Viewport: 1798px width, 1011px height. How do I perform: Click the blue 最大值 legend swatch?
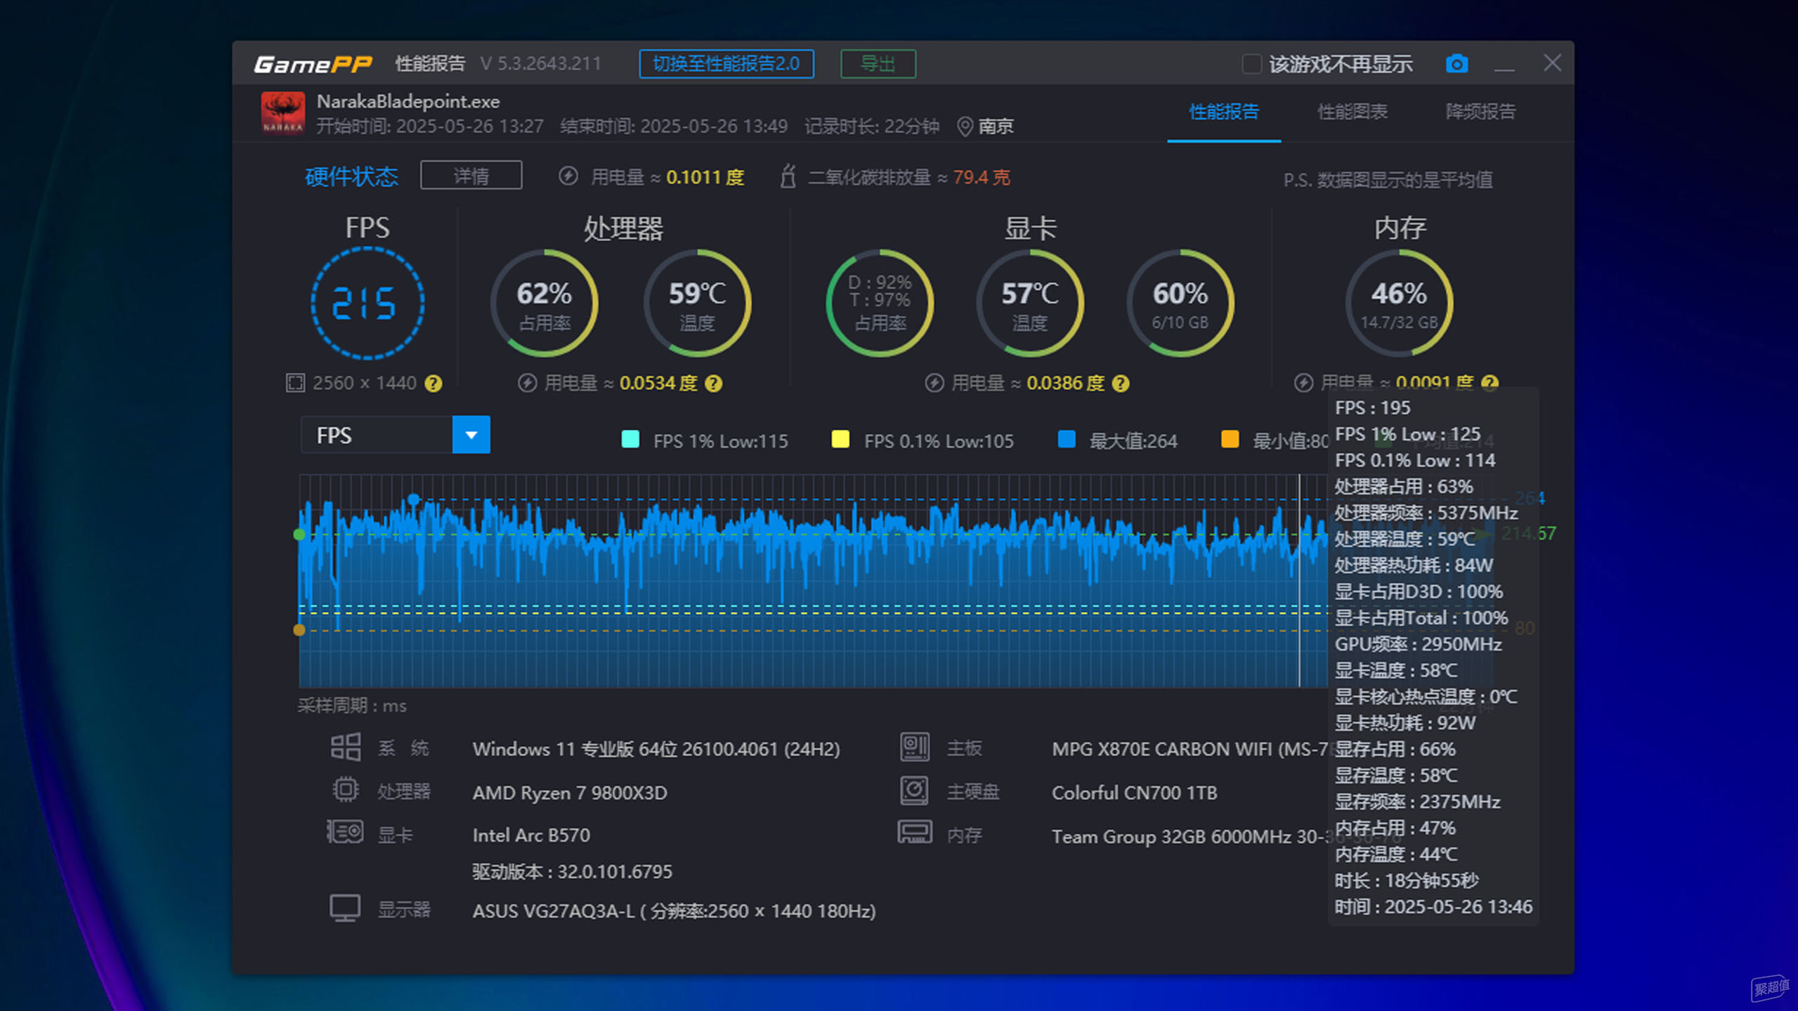[x=1067, y=440]
